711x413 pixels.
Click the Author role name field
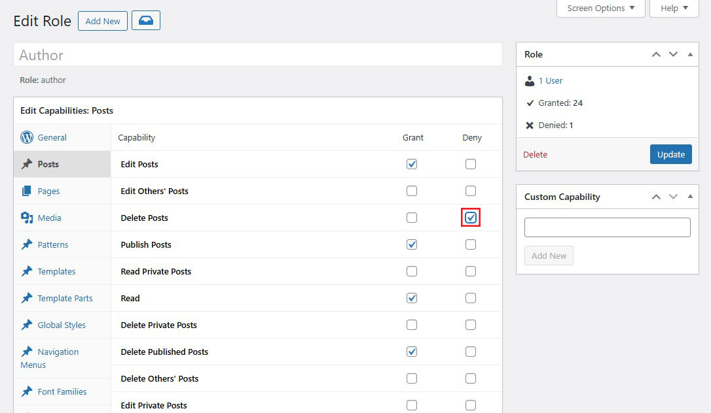pyautogui.click(x=257, y=55)
